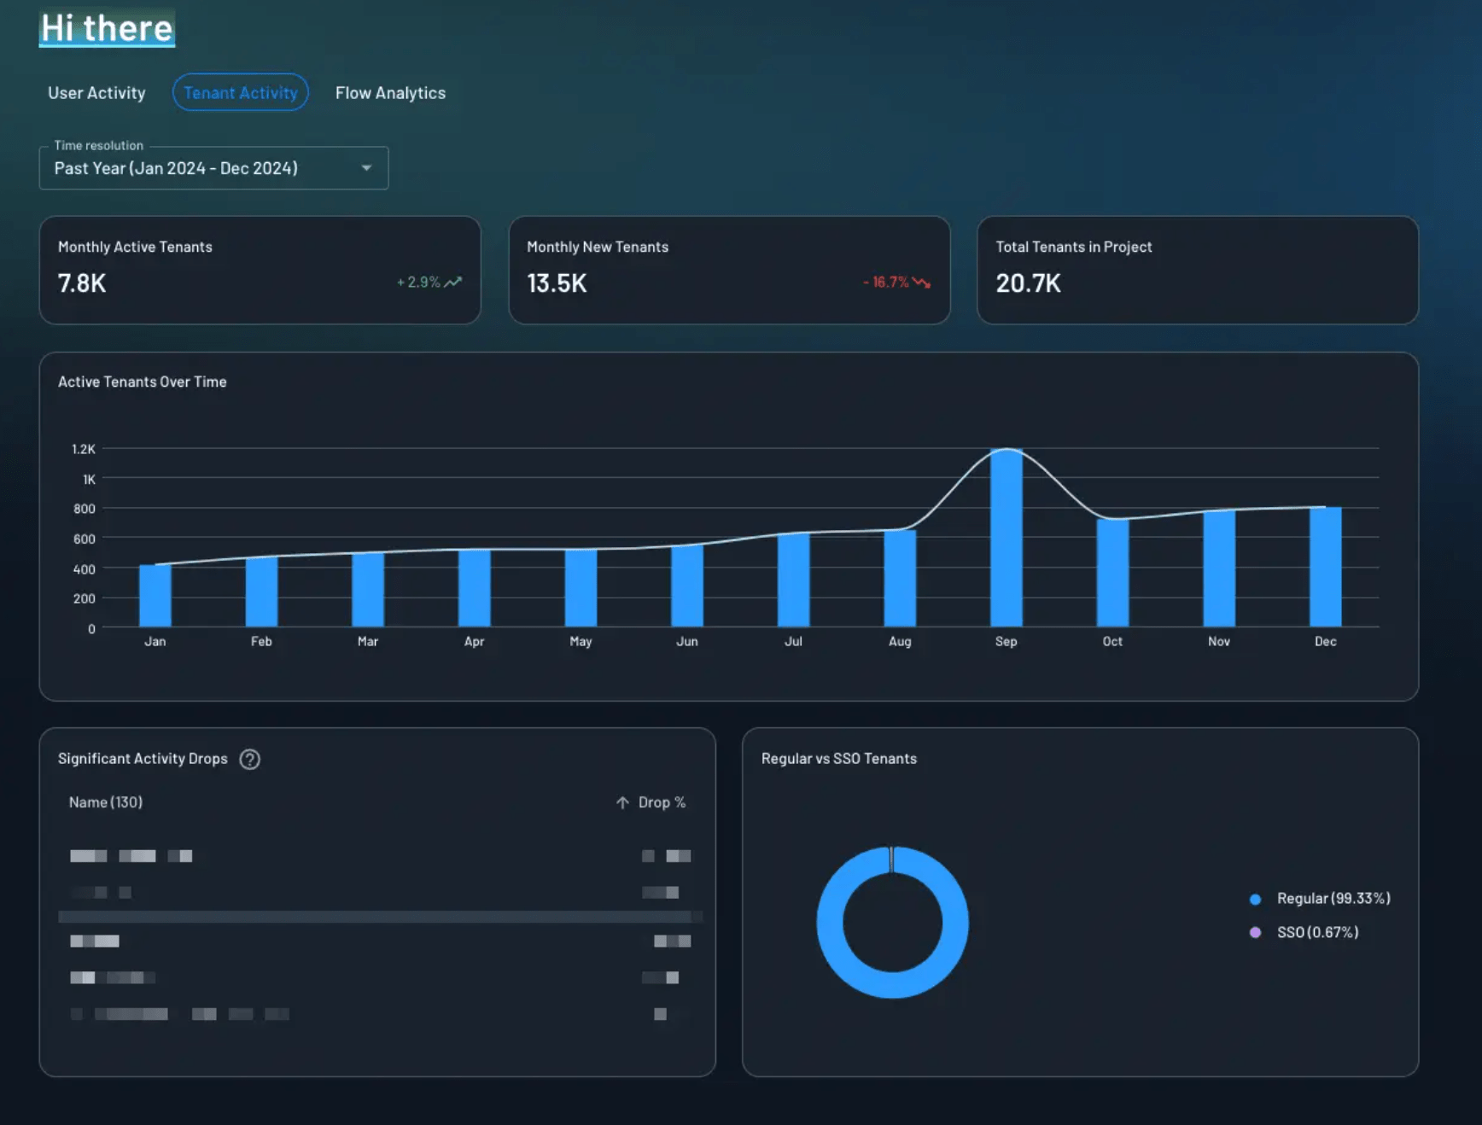Open the Time resolution dropdown
This screenshot has width=1482, height=1125.
tap(213, 168)
